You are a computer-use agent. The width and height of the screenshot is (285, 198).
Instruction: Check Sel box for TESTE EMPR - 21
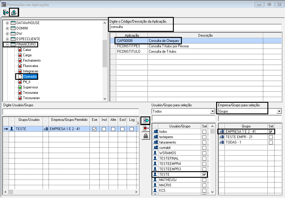(x=271, y=137)
